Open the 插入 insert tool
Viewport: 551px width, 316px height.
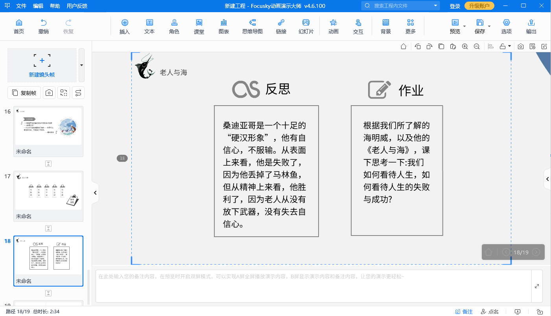click(125, 26)
